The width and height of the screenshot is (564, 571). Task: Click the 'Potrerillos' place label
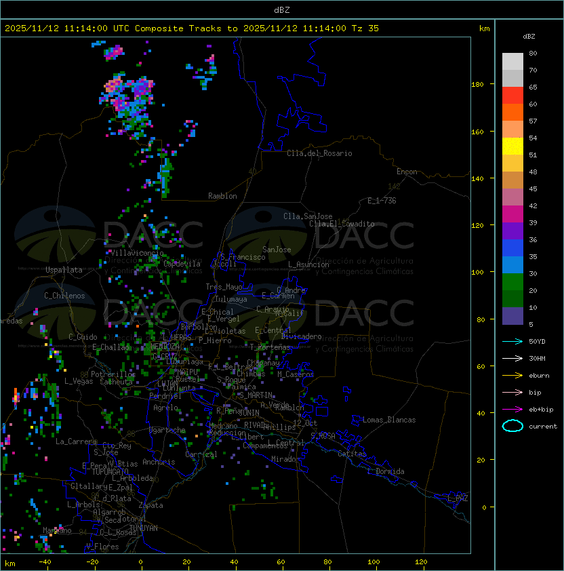click(x=113, y=374)
